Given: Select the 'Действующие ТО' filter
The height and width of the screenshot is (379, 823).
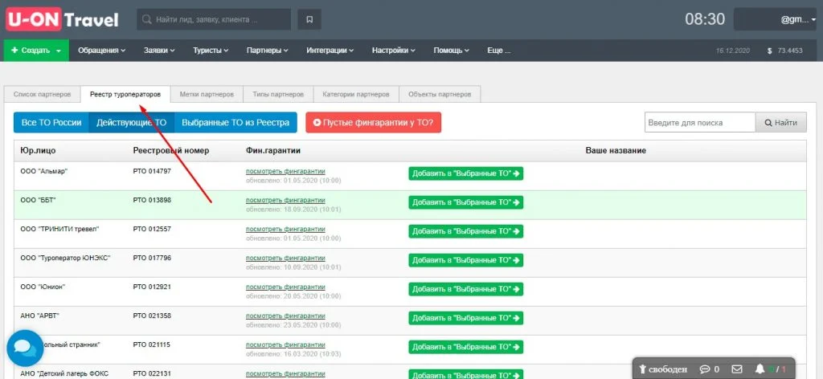Looking at the screenshot, I should tap(131, 123).
